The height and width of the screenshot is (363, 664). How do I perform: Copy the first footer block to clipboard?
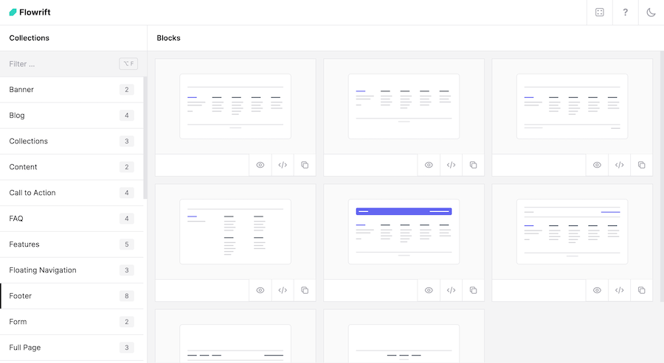pyautogui.click(x=305, y=165)
